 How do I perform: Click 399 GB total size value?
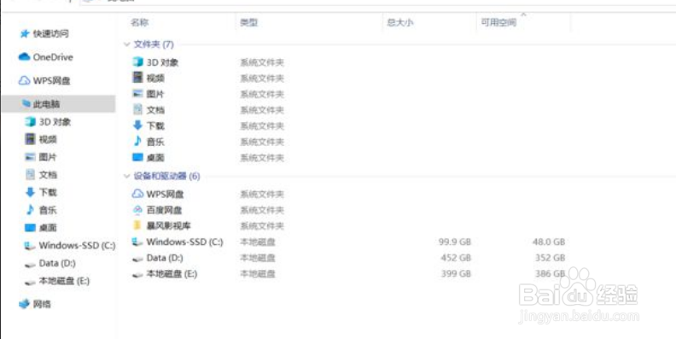tap(456, 274)
